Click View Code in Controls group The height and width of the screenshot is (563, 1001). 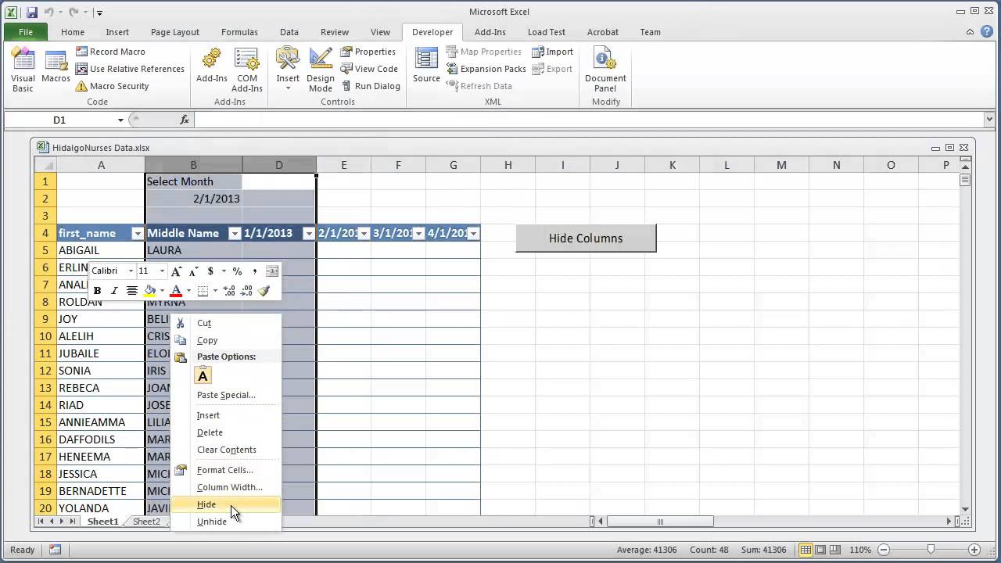(369, 69)
